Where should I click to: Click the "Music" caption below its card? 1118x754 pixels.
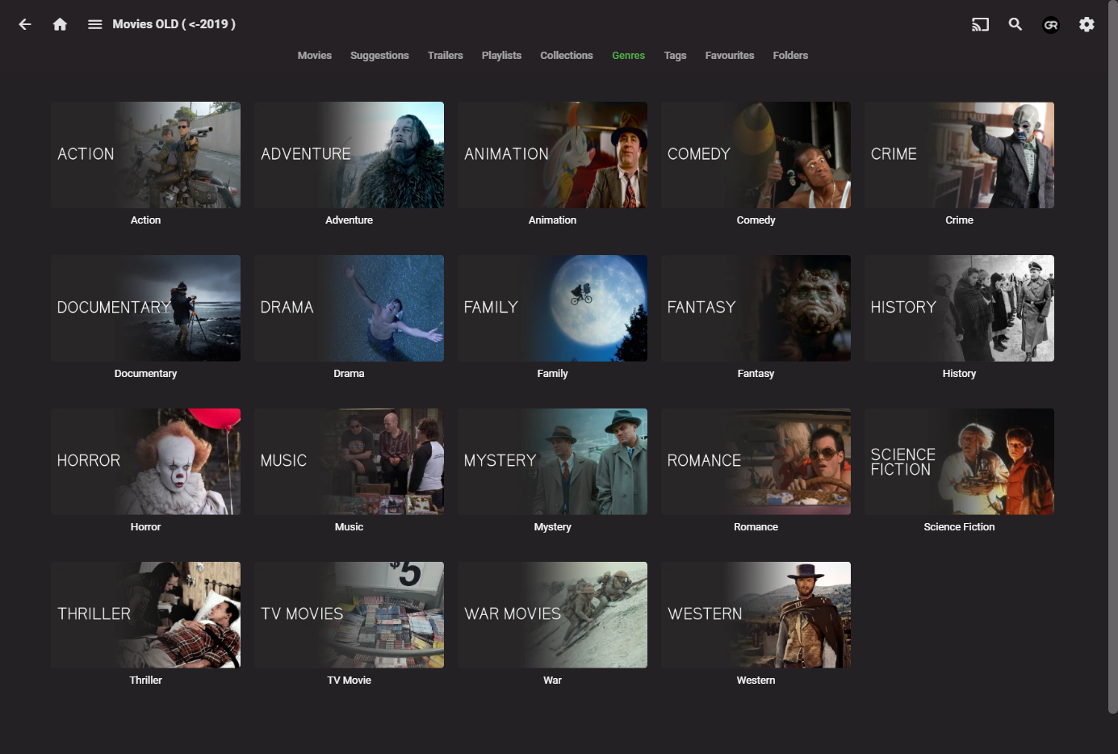click(x=349, y=527)
